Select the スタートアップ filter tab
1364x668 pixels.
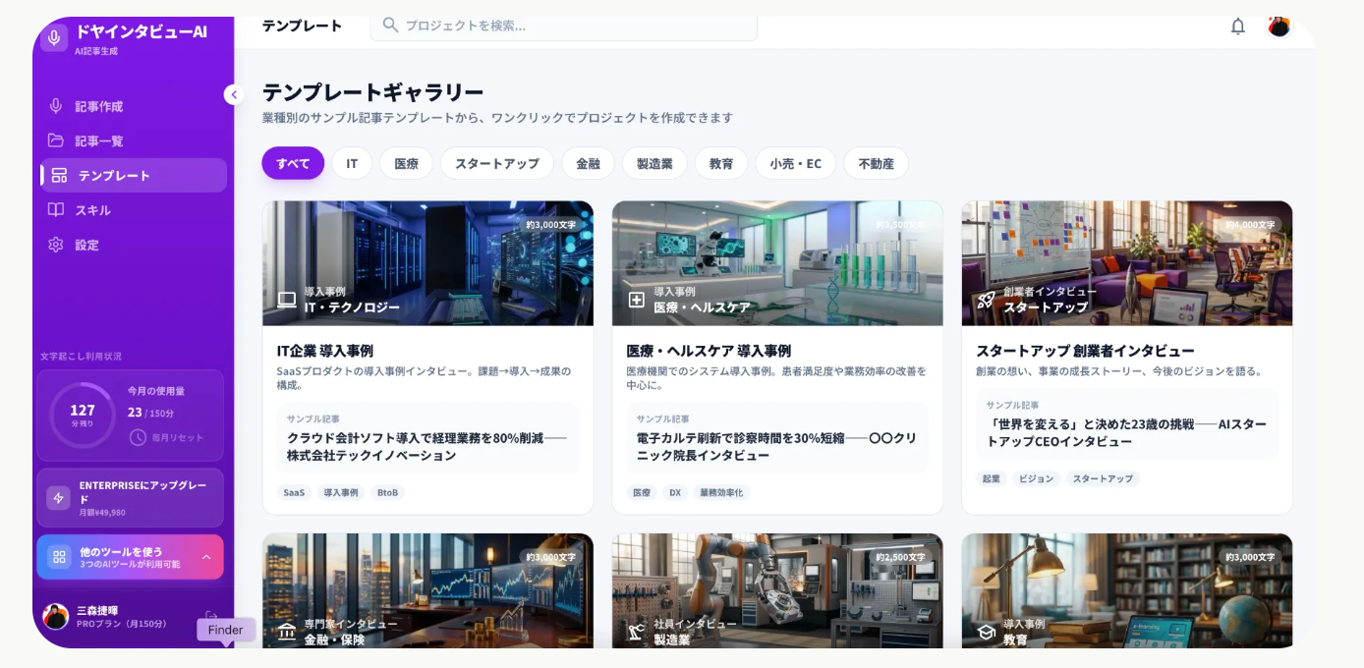pyautogui.click(x=496, y=163)
